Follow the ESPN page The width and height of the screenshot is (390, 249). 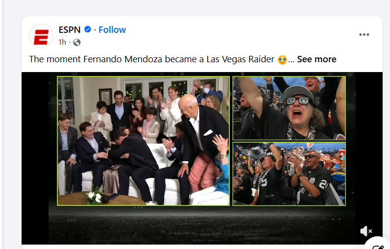pyautogui.click(x=112, y=30)
